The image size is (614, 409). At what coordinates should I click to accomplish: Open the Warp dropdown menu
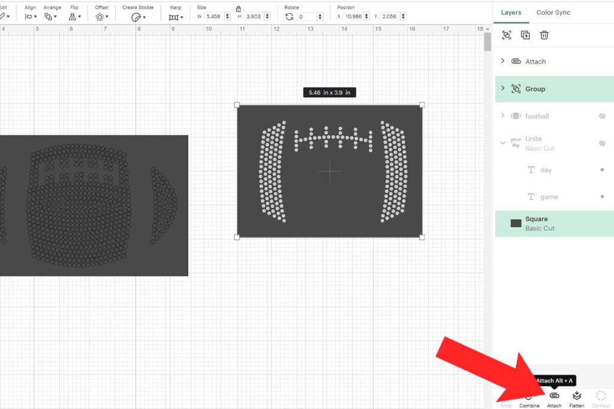[175, 17]
